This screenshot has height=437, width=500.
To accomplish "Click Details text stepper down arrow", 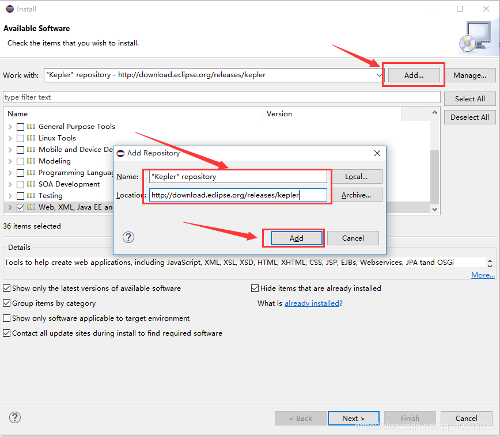I will pos(490,265).
